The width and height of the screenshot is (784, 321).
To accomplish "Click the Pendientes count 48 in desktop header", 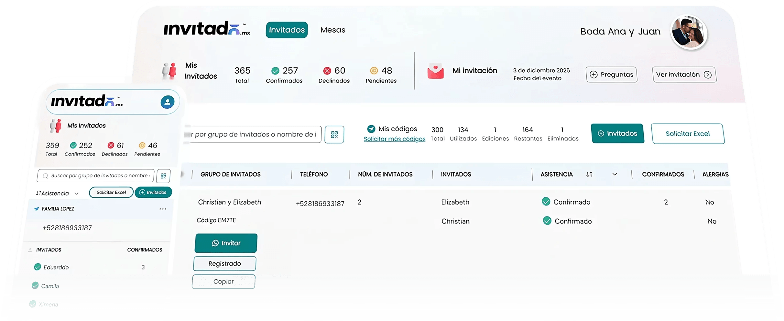I will click(387, 70).
